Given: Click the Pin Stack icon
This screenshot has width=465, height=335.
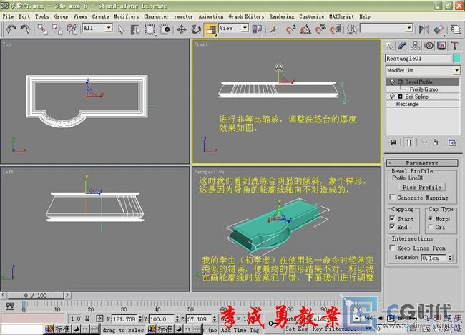Looking at the screenshot, I should [x=392, y=142].
